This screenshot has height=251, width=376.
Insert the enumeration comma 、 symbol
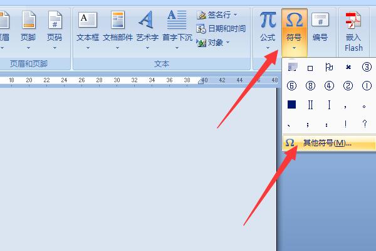click(289, 125)
